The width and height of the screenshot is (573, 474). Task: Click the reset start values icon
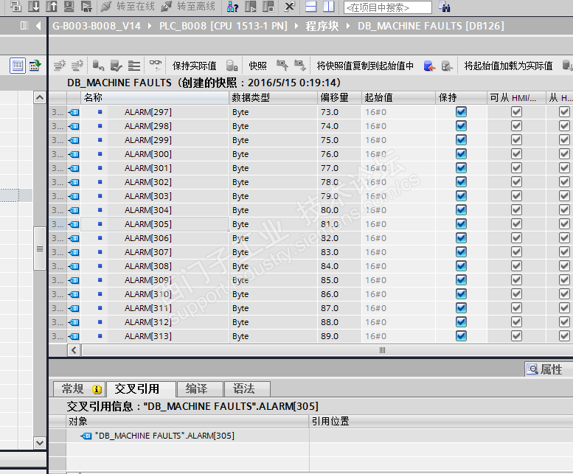[98, 66]
